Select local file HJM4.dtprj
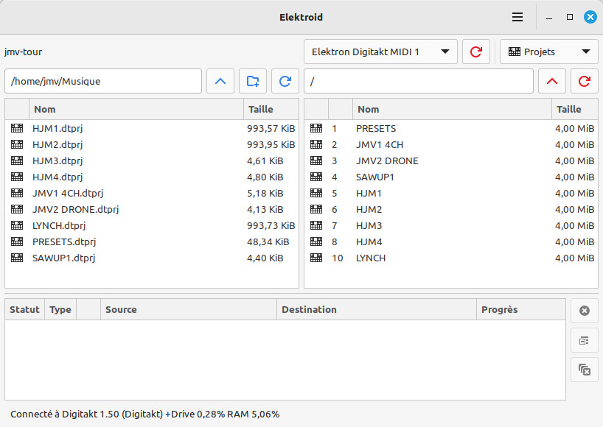Viewport: 603px width, 427px height. pos(152,177)
